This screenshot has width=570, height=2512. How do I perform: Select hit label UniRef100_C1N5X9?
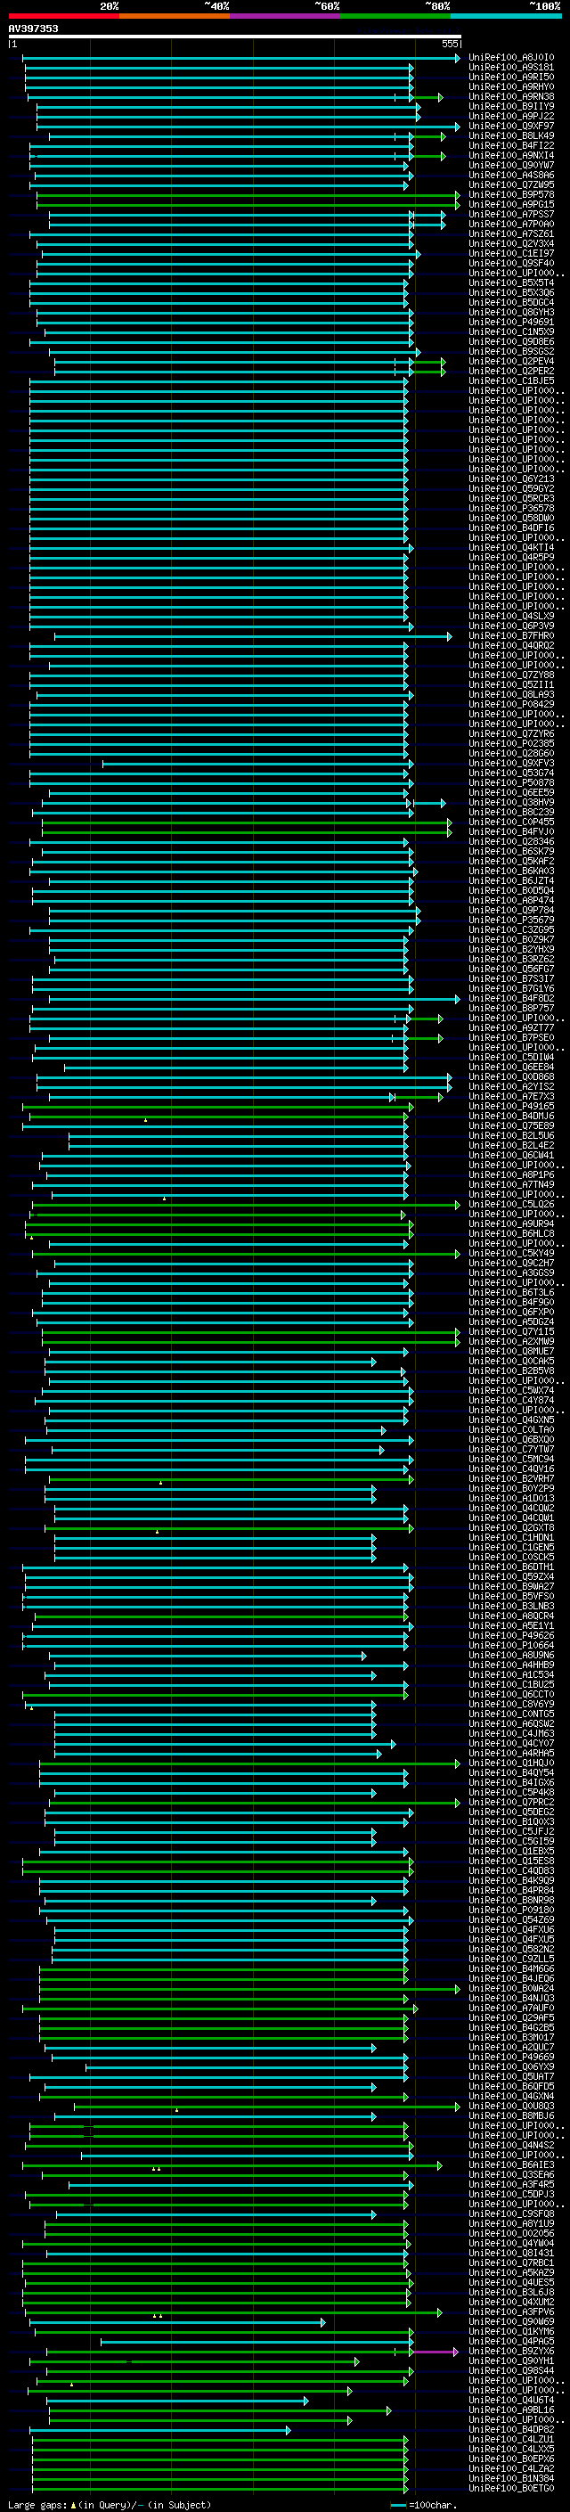point(511,331)
